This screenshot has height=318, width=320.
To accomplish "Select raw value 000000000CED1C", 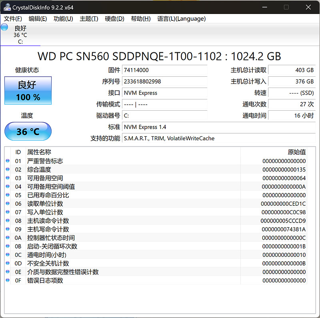I will pyautogui.click(x=283, y=204).
